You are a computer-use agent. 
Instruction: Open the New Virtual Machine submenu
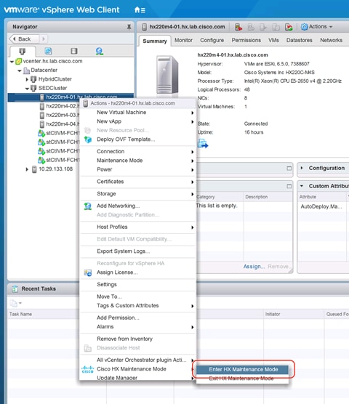pyautogui.click(x=138, y=113)
